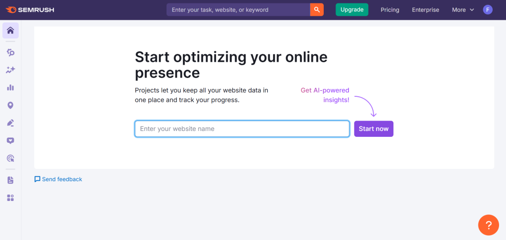Open the Advertising target-cursor sidebar icon
Image resolution: width=506 pixels, height=240 pixels.
click(10, 159)
